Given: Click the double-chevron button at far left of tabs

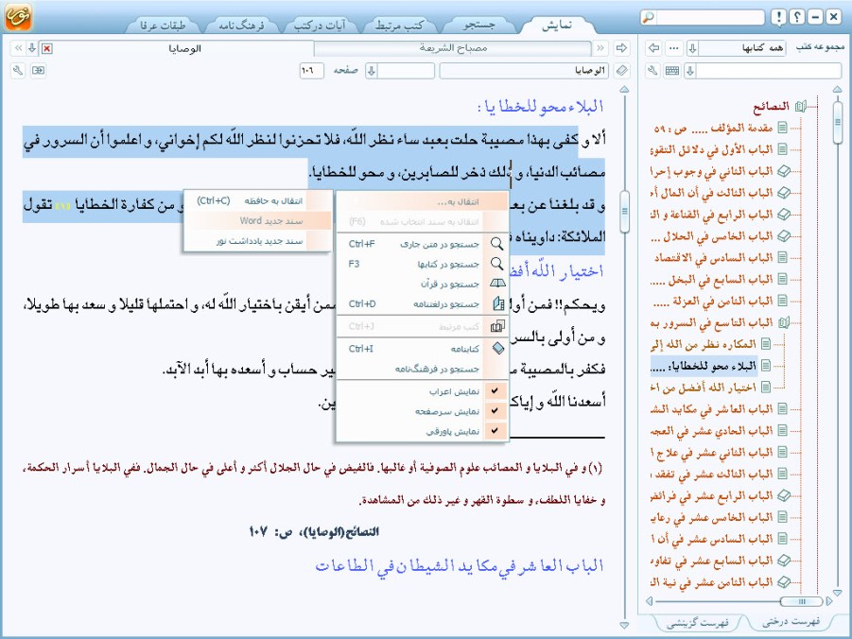Looking at the screenshot, I should [19, 48].
